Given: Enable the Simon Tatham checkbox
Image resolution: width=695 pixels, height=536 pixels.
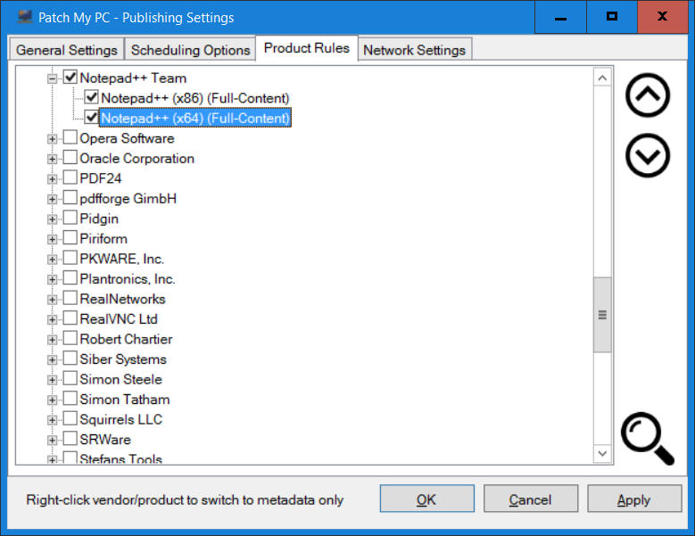Looking at the screenshot, I should coord(70,399).
